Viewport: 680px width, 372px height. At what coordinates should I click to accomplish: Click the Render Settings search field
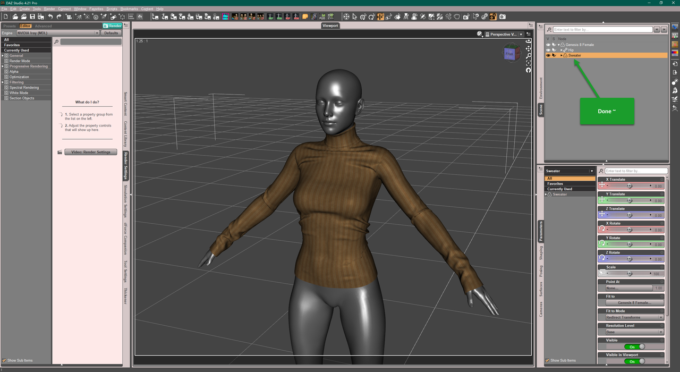click(x=91, y=41)
